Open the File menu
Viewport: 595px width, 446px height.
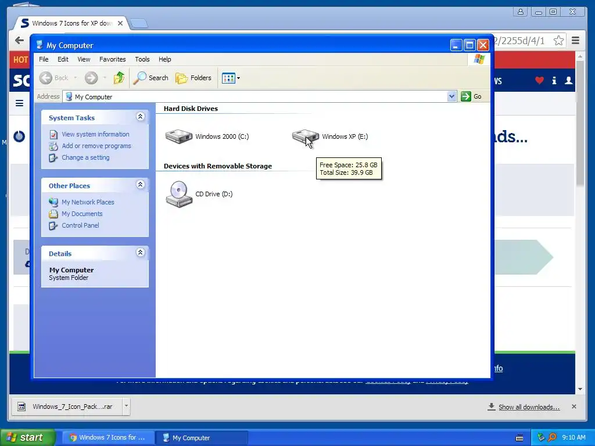[x=44, y=59]
